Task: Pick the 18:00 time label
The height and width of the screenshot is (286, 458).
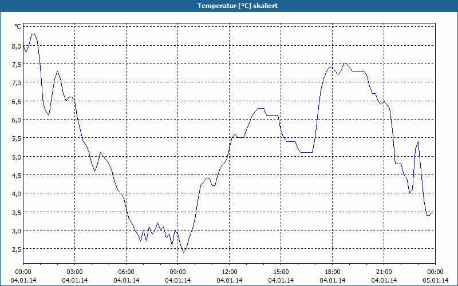Action: pyautogui.click(x=333, y=272)
